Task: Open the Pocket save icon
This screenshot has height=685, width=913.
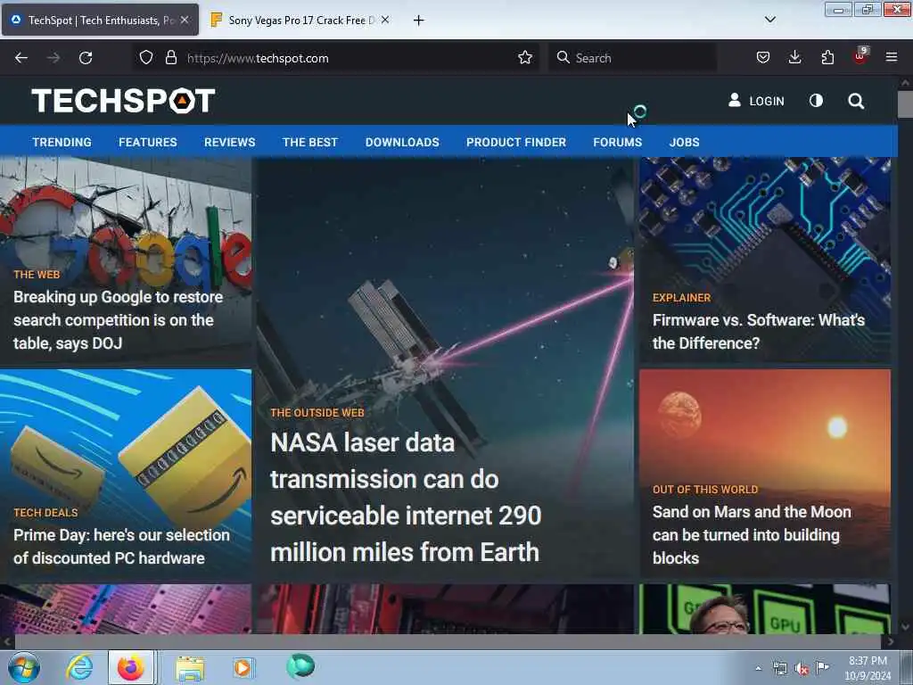Action: click(763, 57)
